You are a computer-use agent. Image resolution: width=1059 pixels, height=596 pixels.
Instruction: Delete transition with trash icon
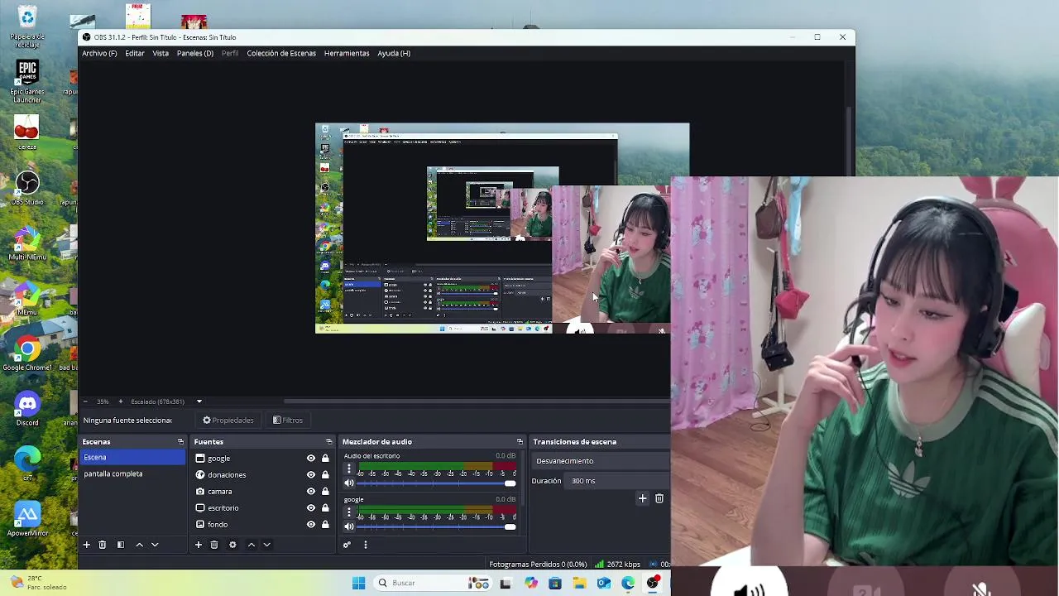(659, 498)
